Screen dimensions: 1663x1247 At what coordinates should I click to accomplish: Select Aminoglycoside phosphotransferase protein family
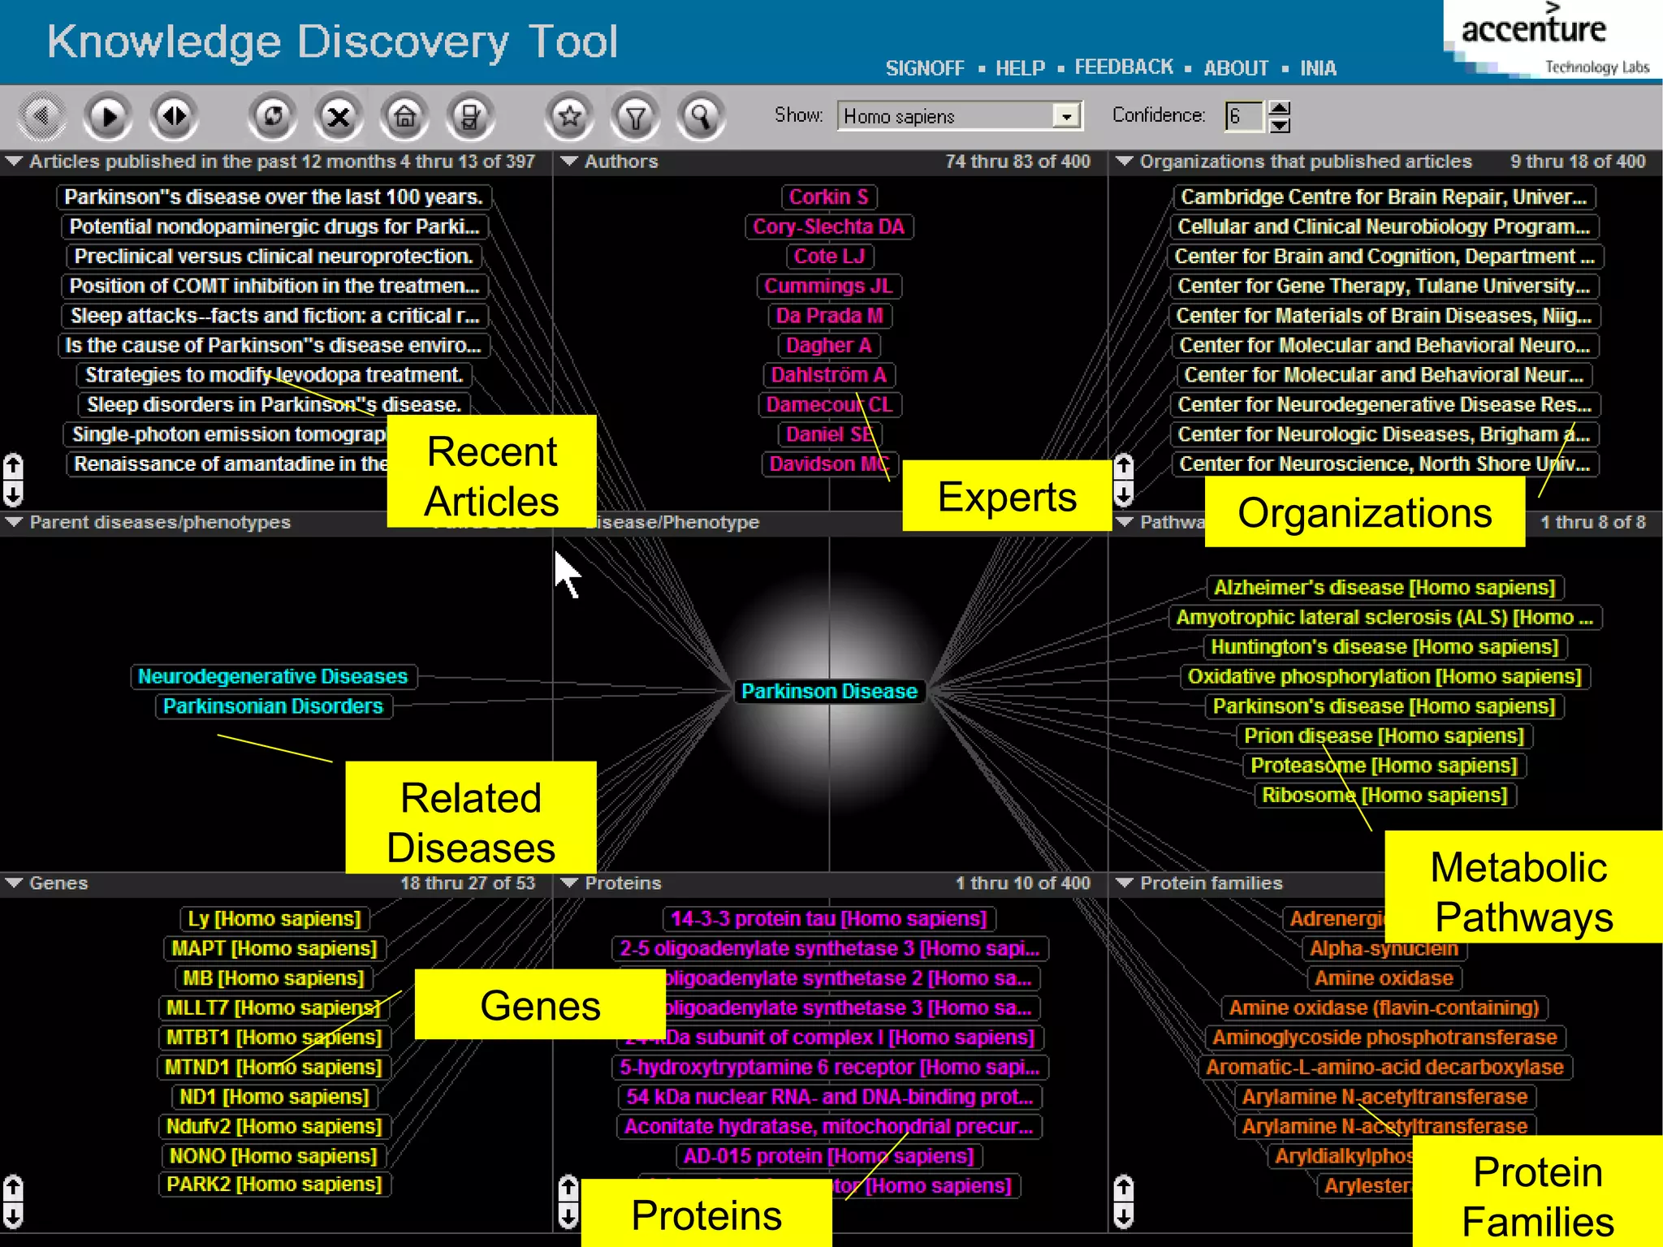1384,1037
